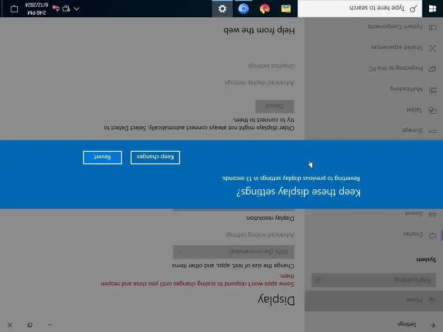Click the Revert button
Viewport: 443px width, 332px height.
[x=103, y=157]
